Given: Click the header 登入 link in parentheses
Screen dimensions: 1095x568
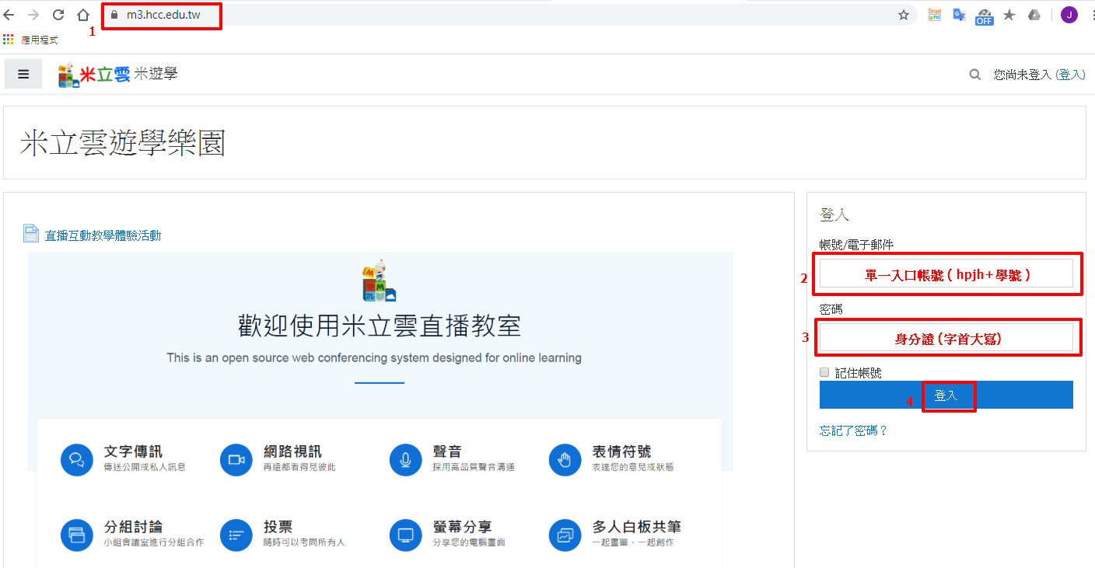Looking at the screenshot, I should click(x=1071, y=75).
